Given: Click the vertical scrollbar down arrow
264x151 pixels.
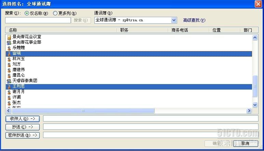Looking at the screenshot, I should point(255,105).
